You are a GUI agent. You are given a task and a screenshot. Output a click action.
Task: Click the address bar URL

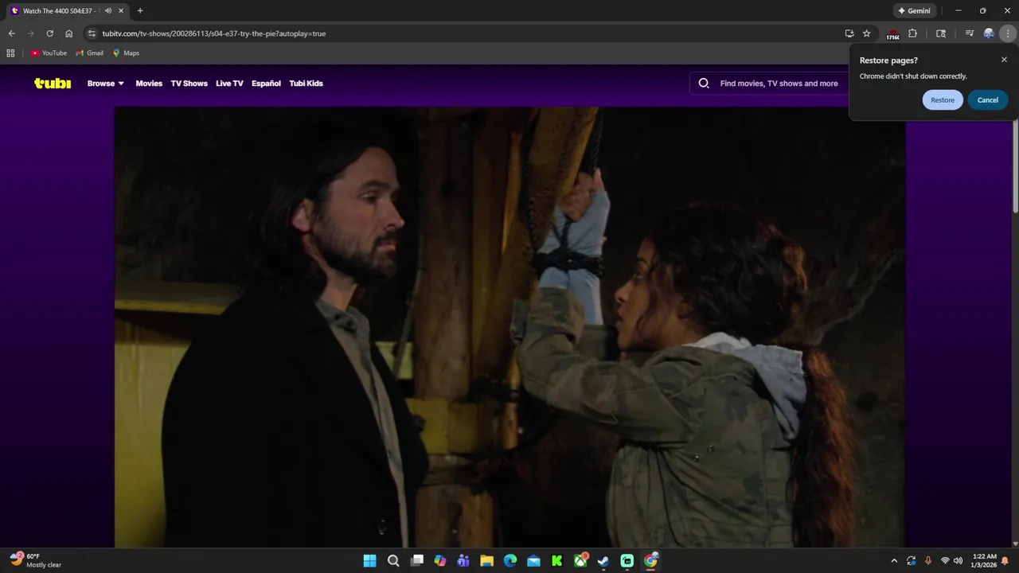tap(214, 33)
